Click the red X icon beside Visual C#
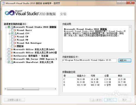 [x=15, y=37]
